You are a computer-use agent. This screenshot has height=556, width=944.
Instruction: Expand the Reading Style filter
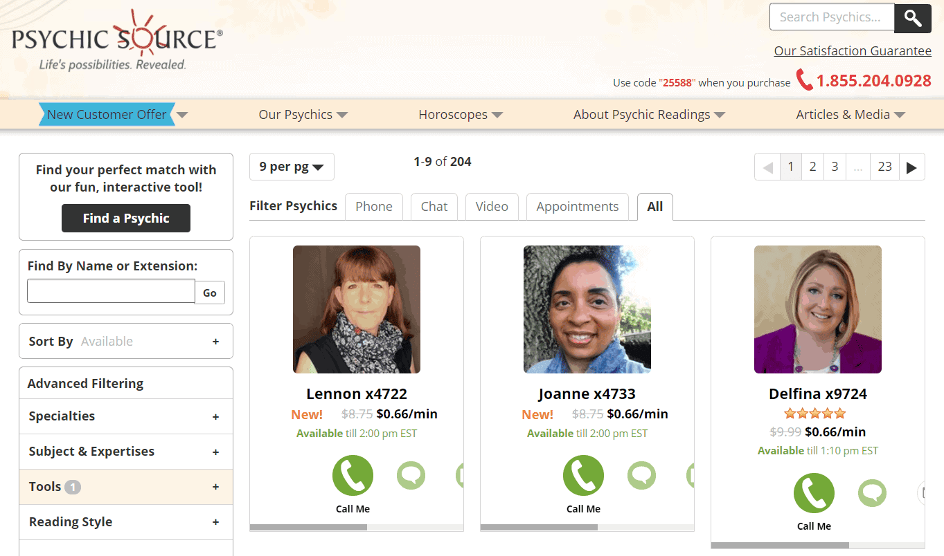(126, 522)
